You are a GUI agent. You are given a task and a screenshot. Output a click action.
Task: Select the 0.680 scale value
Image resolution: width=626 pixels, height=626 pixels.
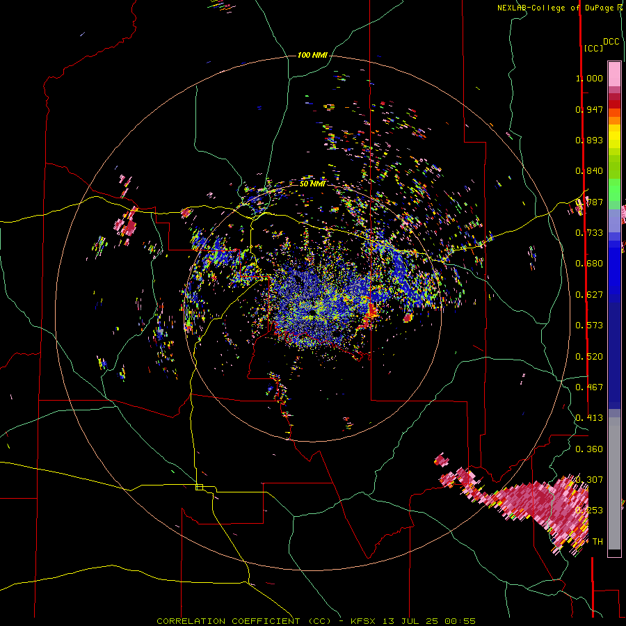tap(589, 264)
